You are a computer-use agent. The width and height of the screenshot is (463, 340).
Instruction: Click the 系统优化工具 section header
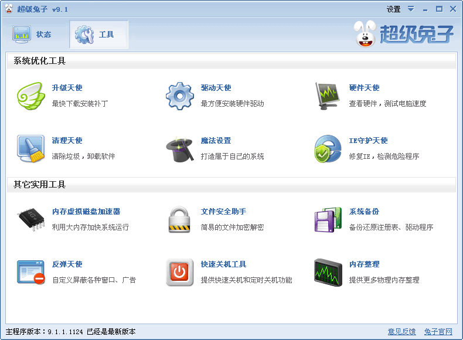click(x=231, y=61)
